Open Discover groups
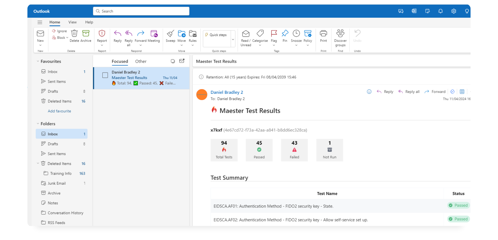The image size is (498, 240). point(340,34)
